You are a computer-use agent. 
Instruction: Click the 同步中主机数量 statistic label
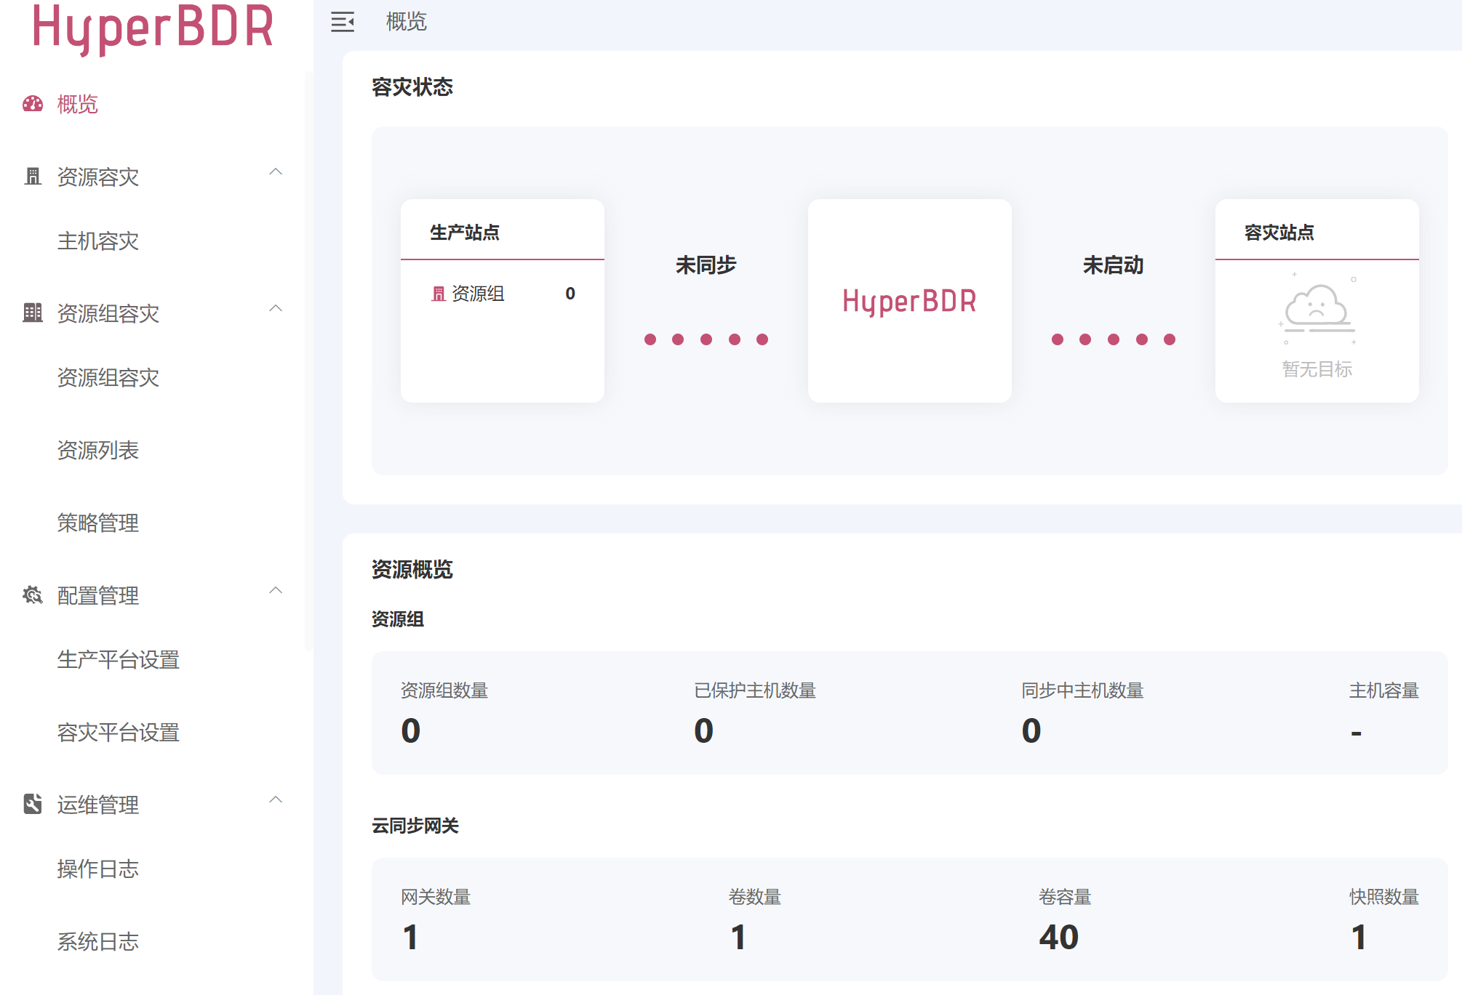pyautogui.click(x=1082, y=690)
